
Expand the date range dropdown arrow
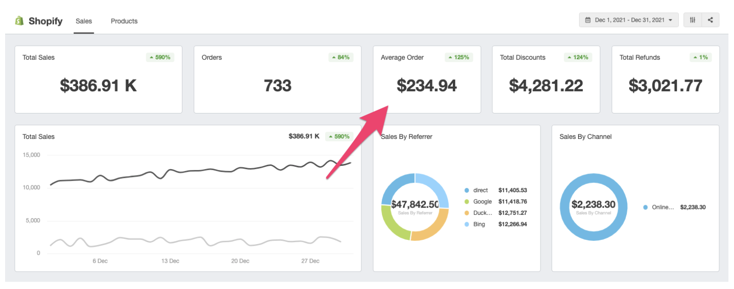click(x=670, y=20)
